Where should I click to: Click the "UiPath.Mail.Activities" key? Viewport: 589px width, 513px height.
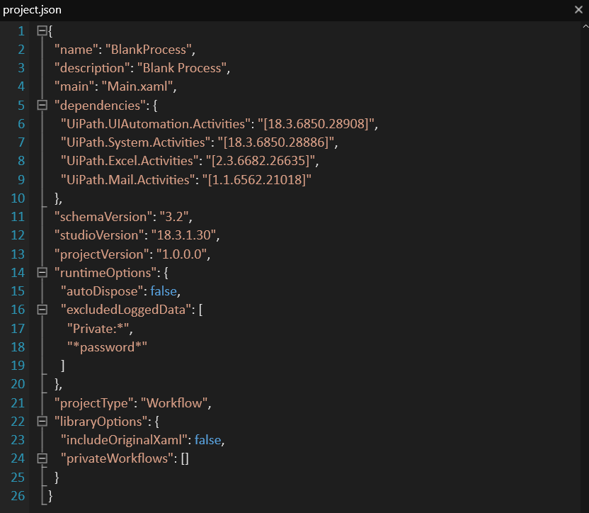coord(128,179)
